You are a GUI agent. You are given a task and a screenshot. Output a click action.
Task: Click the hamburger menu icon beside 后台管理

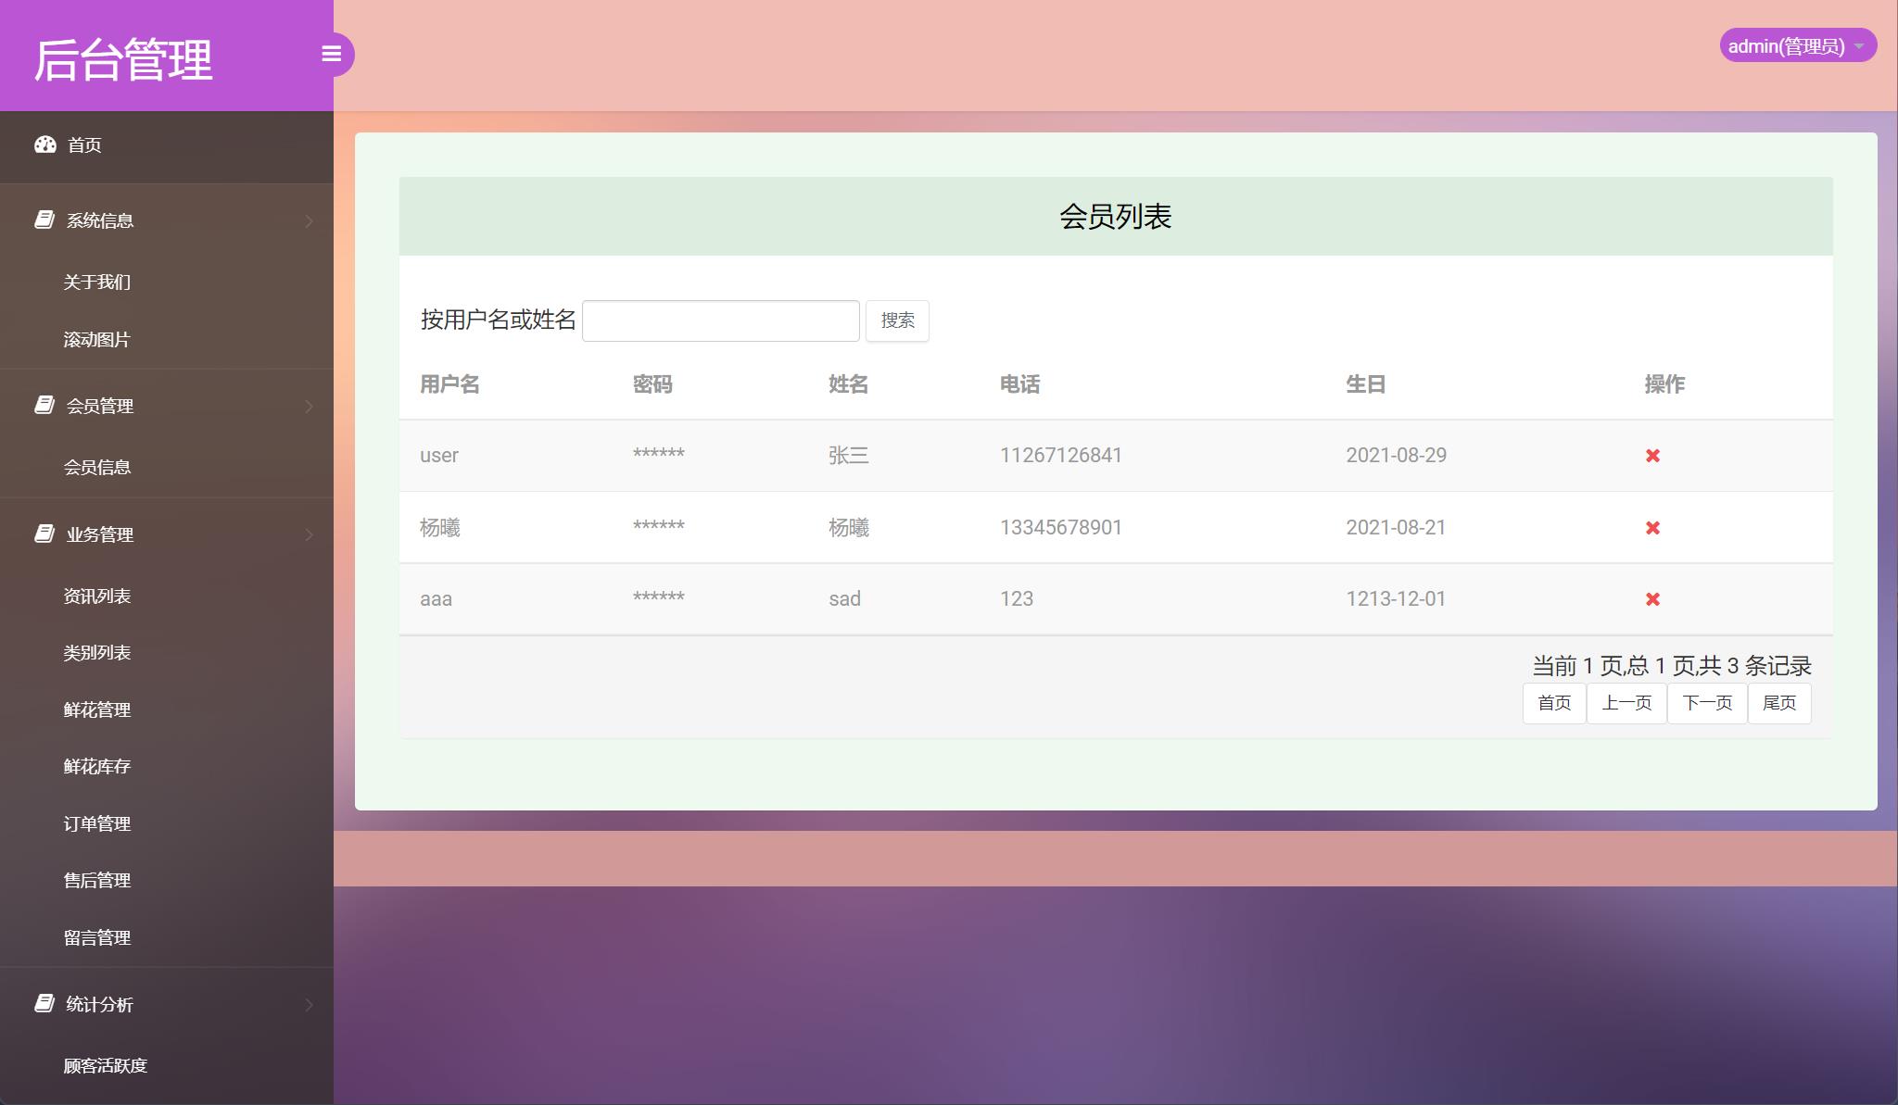pyautogui.click(x=333, y=55)
